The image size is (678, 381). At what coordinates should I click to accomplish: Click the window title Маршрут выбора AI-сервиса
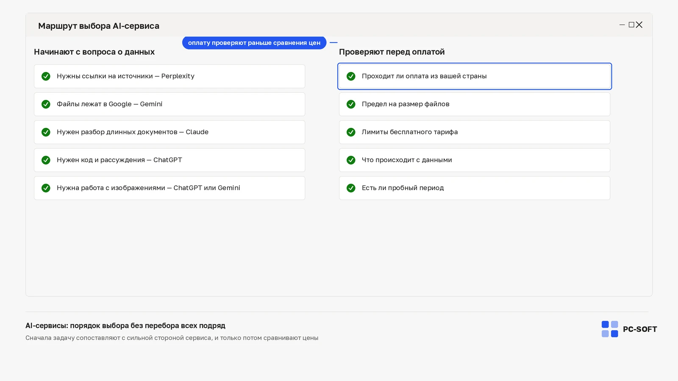[x=99, y=26]
